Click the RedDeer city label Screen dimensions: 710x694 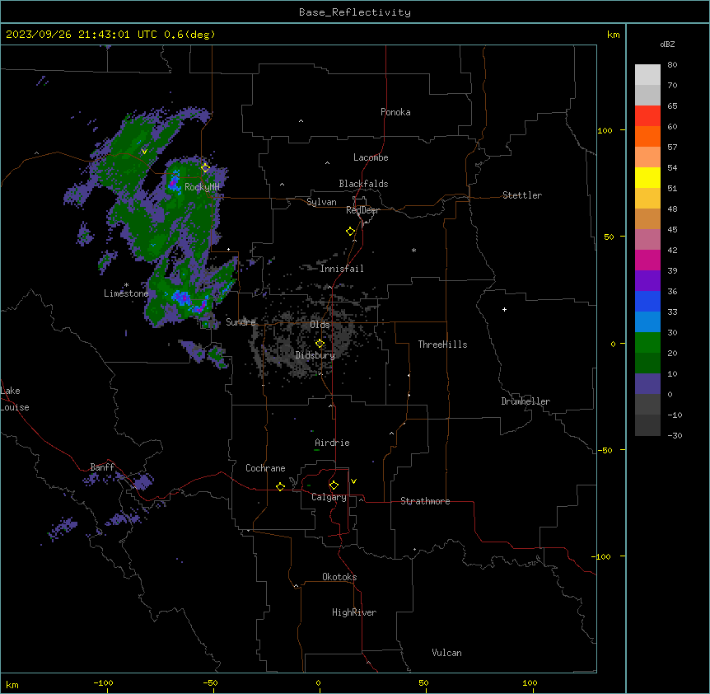362,210
